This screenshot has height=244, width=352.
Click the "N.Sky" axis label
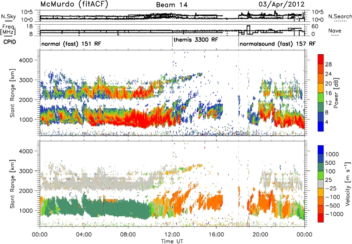8,16
